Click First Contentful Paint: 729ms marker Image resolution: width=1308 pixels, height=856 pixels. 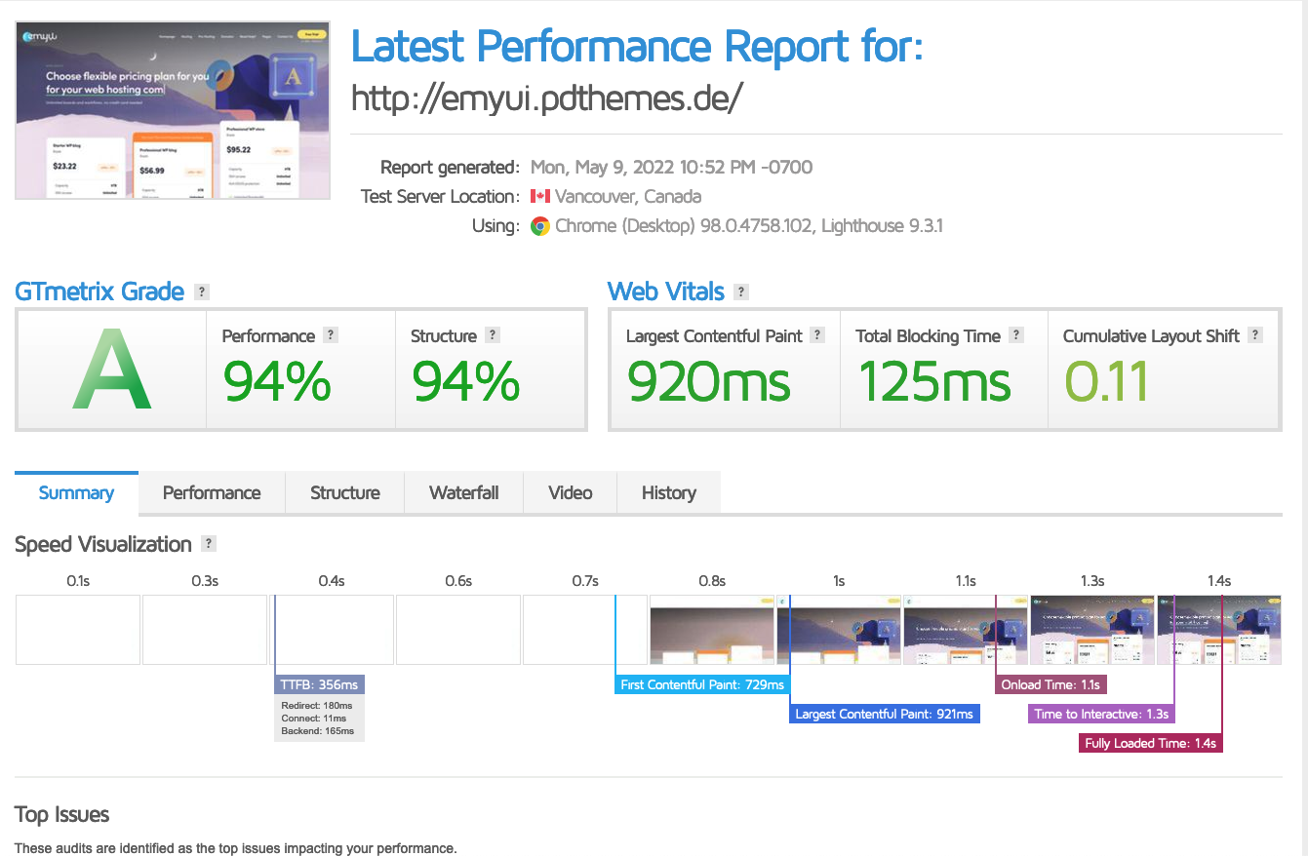tap(702, 684)
